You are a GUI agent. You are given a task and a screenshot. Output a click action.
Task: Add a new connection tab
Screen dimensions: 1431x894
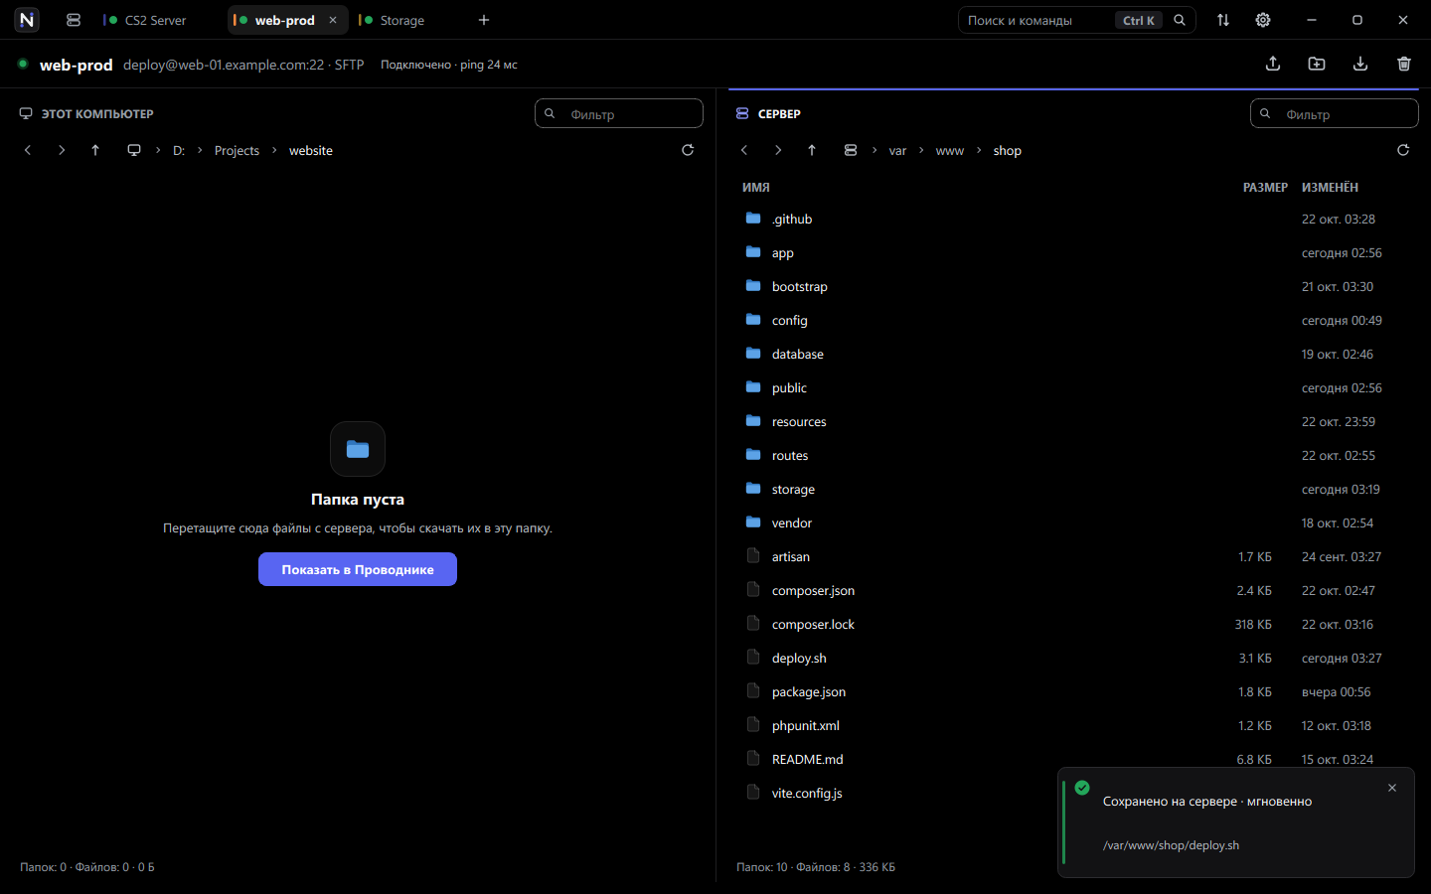[484, 20]
